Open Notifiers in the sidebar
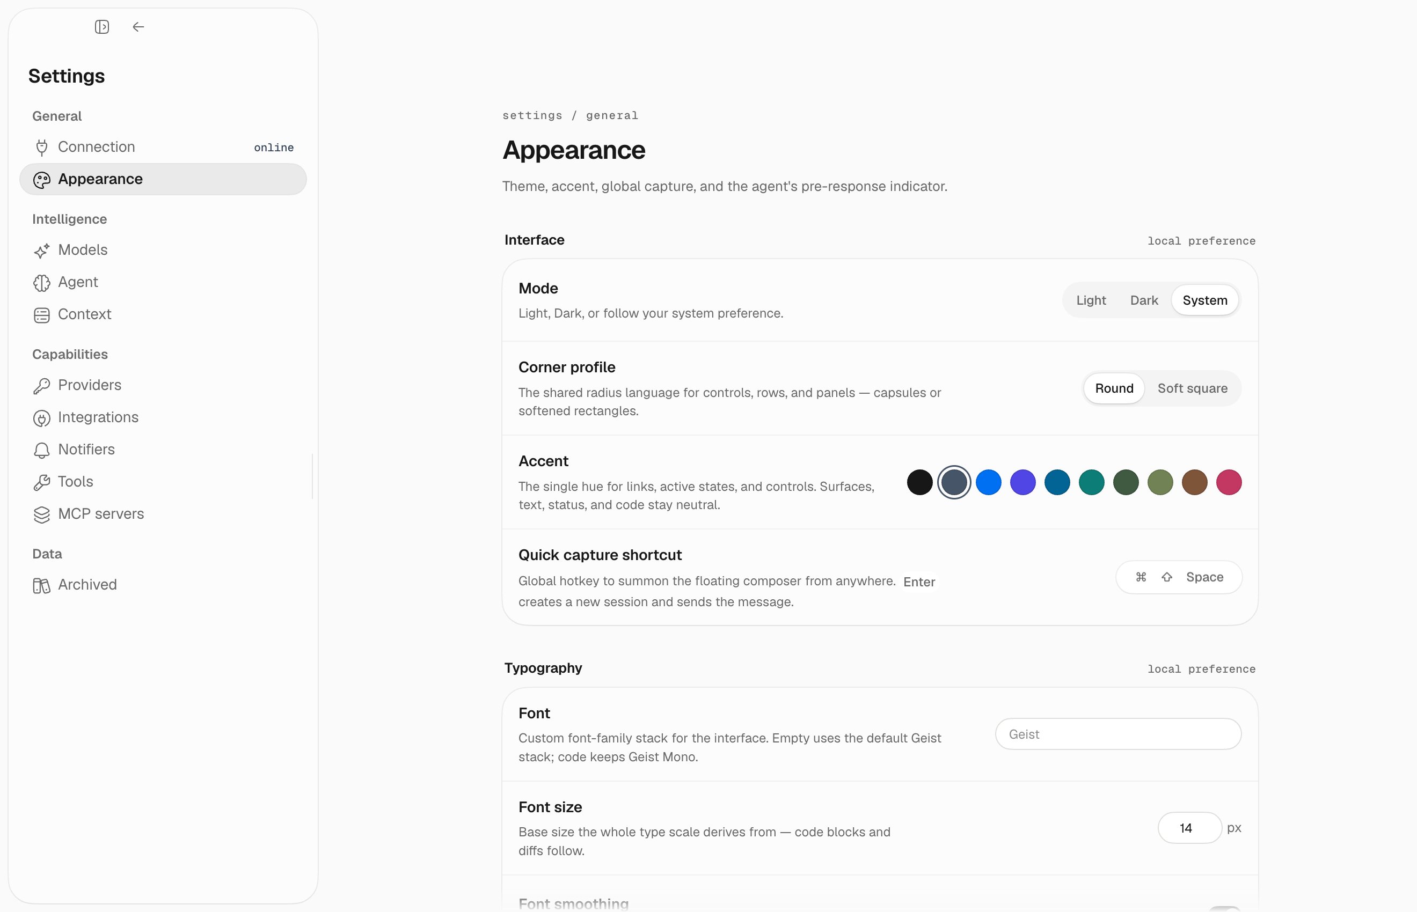This screenshot has width=1417, height=912. click(x=163, y=450)
